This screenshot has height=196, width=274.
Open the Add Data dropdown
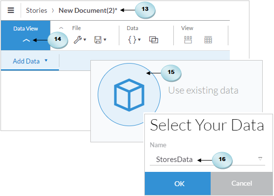[x=30, y=61]
